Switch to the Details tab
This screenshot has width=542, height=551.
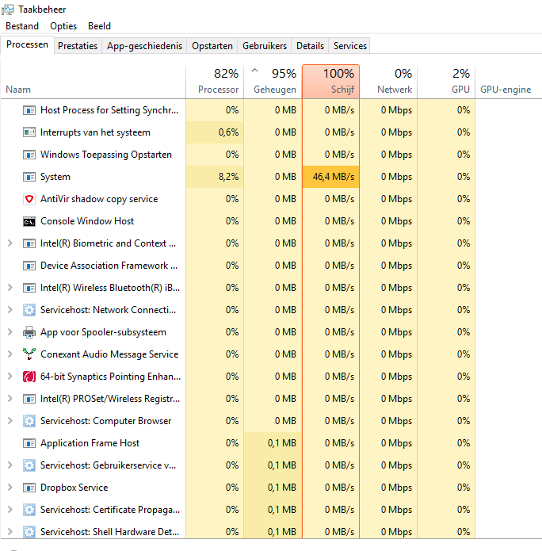click(x=310, y=46)
